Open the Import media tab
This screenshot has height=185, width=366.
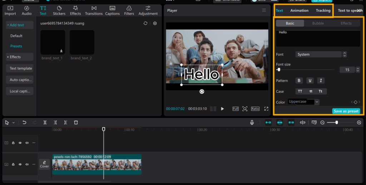tap(10, 11)
